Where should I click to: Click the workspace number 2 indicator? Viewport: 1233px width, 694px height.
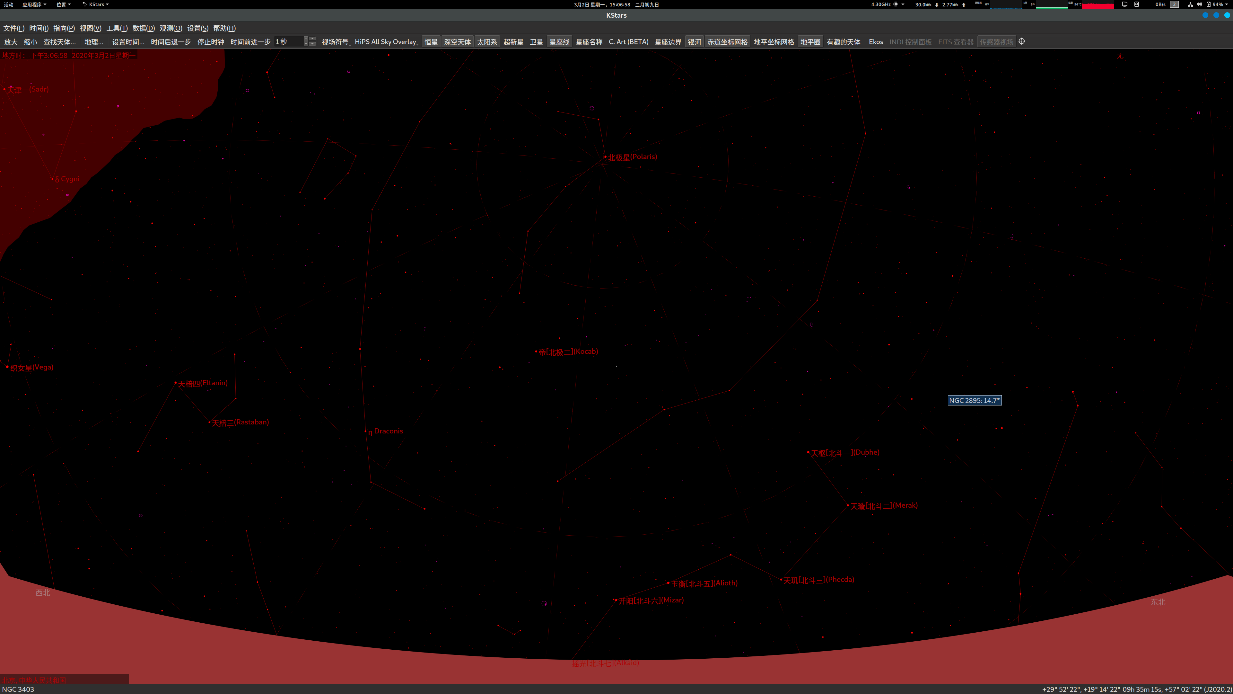pyautogui.click(x=1174, y=4)
